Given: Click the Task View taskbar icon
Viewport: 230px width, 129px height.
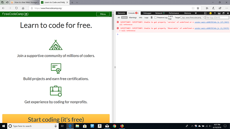Looking at the screenshot, I should 62,126.
